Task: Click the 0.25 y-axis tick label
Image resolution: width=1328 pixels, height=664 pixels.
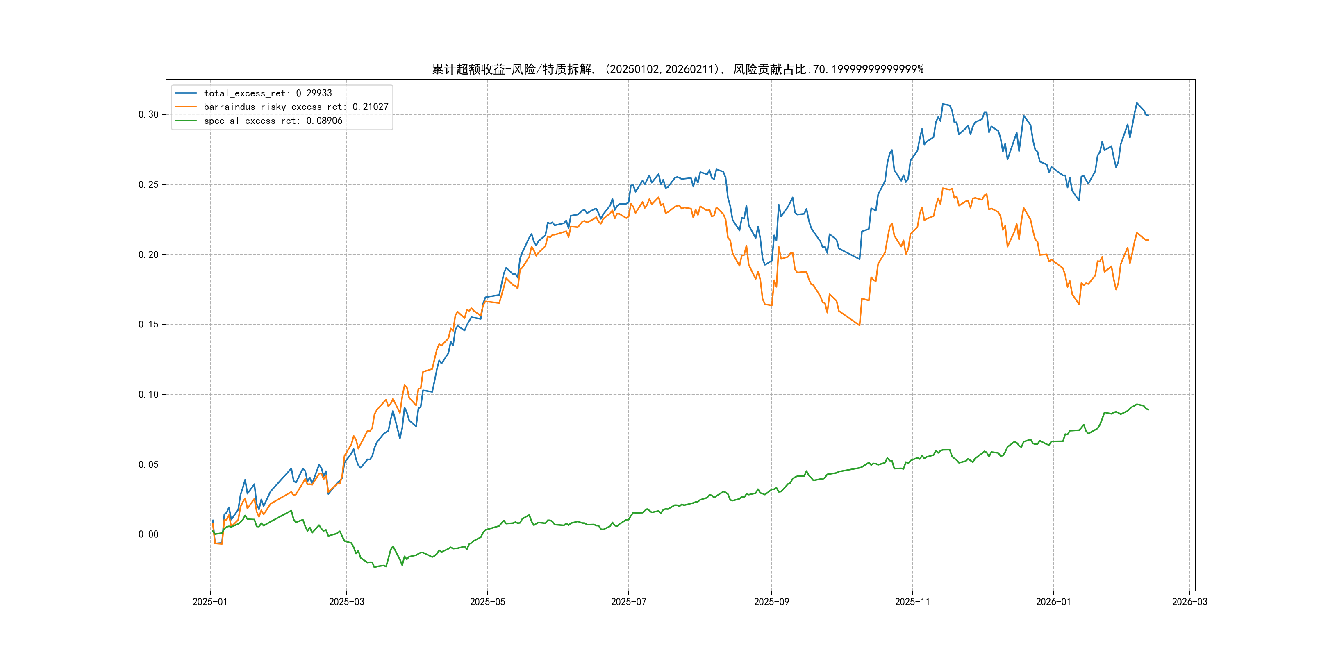Action: pyautogui.click(x=148, y=184)
